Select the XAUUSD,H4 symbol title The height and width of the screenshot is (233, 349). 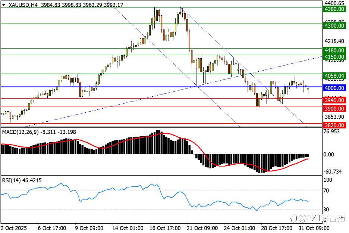pos(23,5)
